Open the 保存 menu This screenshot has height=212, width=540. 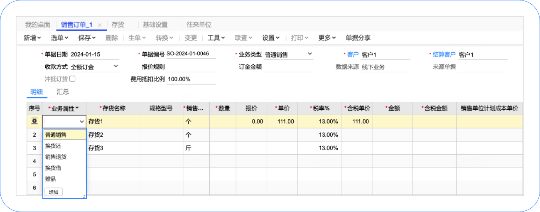pos(87,38)
